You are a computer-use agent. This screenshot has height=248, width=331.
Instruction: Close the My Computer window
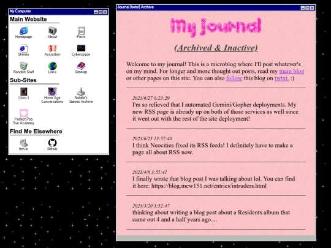tap(105, 12)
